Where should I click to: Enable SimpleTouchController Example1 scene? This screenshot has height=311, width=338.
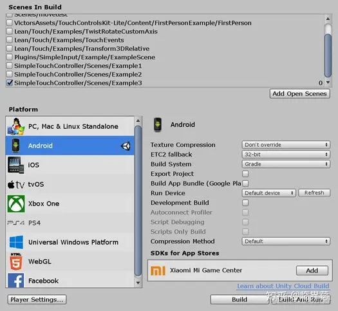(x=10, y=66)
